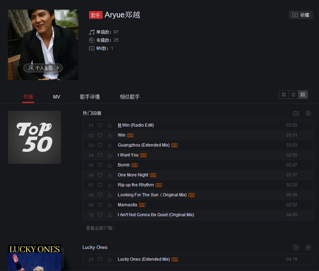Image resolution: width=319 pixels, height=271 pixels.
Task: Open the 歌手详情 tab
Action: (90, 97)
